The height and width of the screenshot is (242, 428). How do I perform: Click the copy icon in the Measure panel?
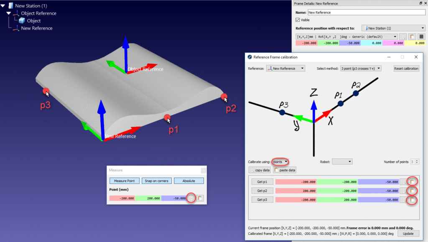(x=192, y=198)
